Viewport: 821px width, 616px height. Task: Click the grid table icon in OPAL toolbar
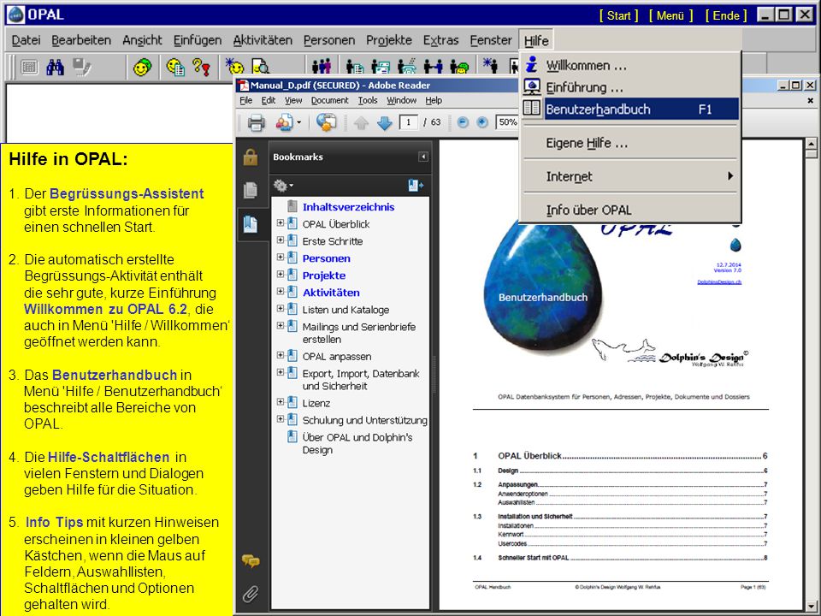coord(29,67)
